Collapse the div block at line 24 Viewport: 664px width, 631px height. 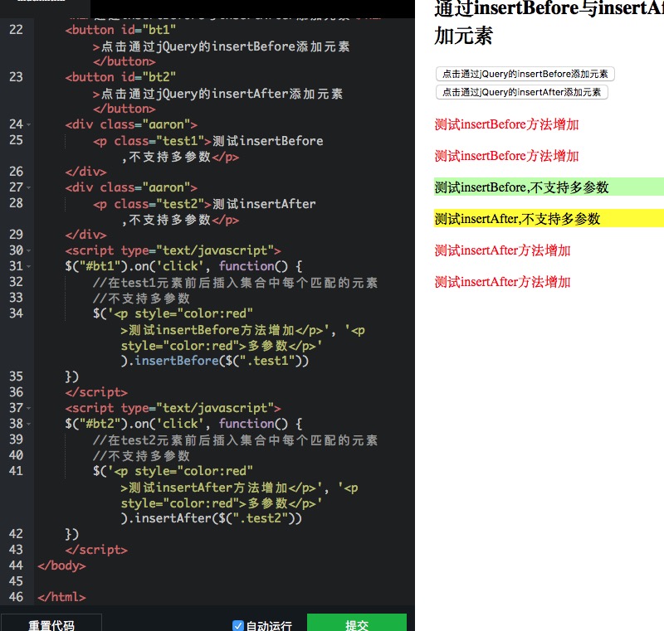point(29,124)
